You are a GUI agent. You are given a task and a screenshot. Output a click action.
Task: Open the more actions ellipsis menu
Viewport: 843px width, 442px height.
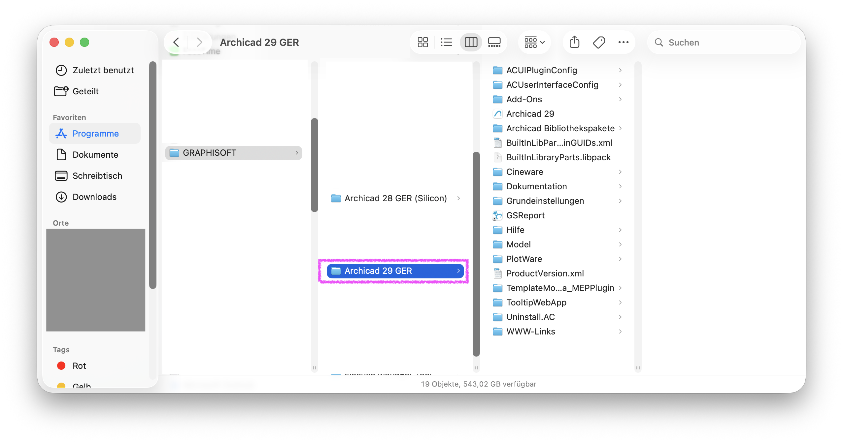click(x=623, y=42)
